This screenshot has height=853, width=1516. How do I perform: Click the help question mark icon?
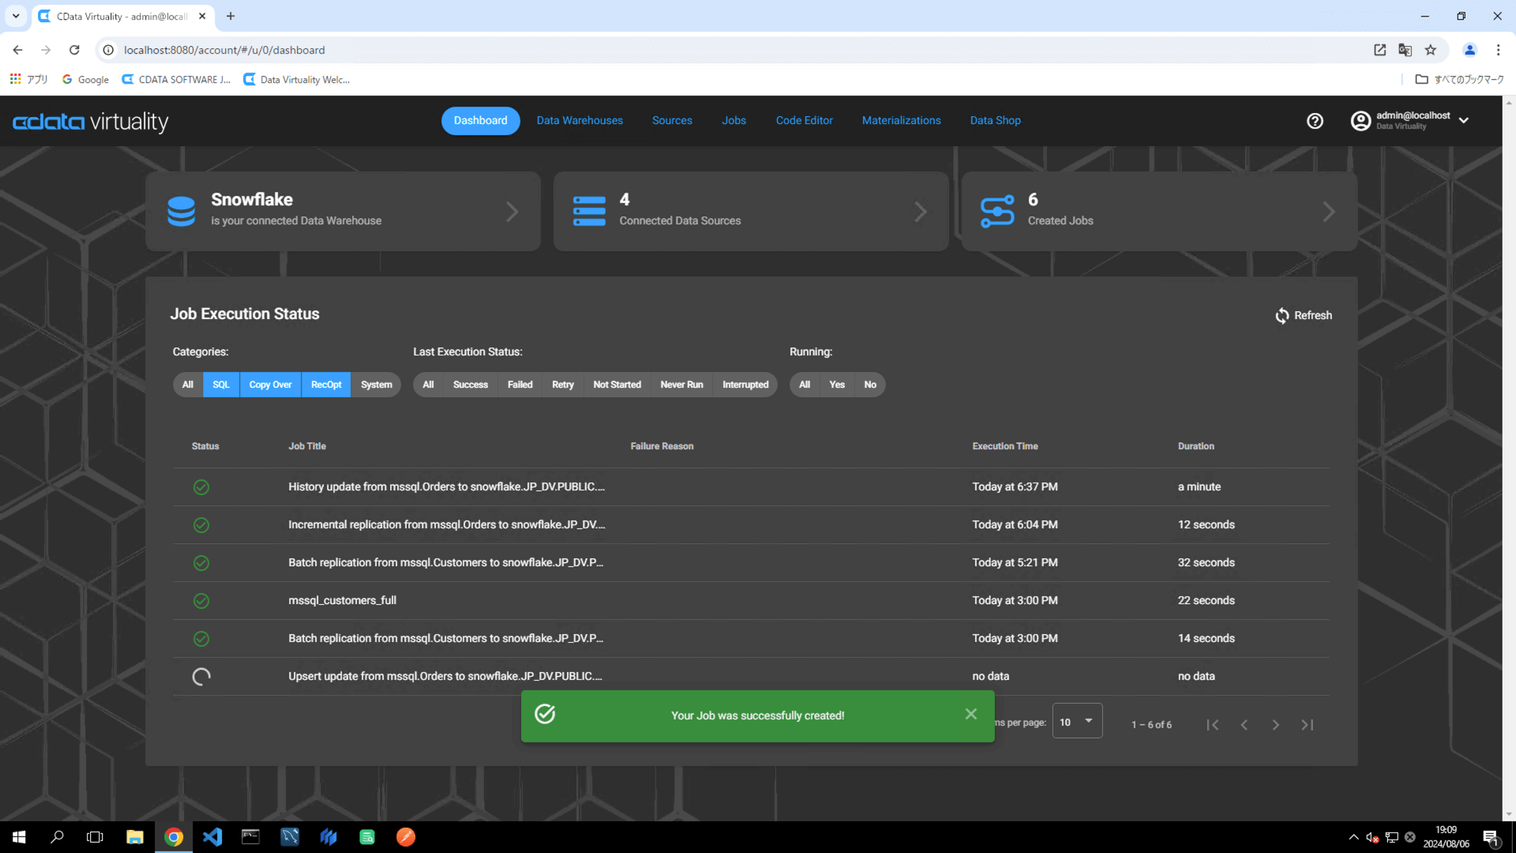coord(1315,121)
